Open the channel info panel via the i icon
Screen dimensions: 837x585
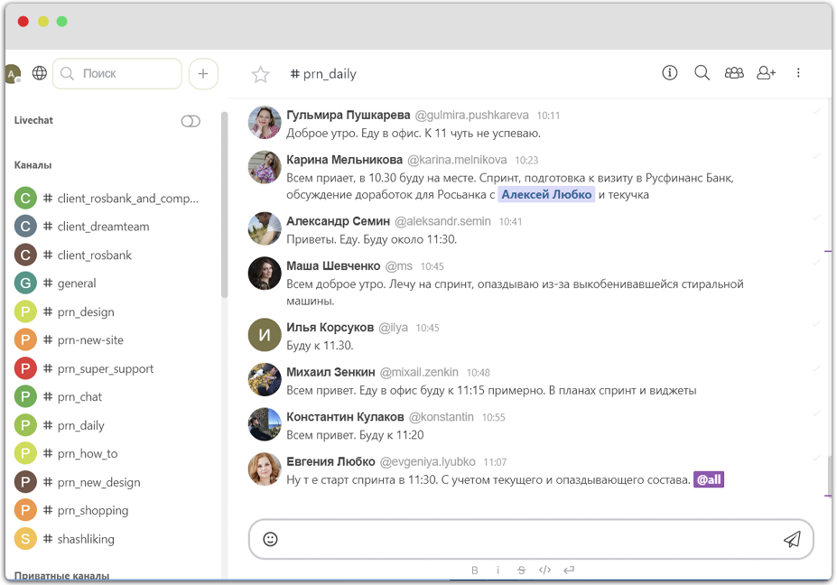[x=669, y=72]
